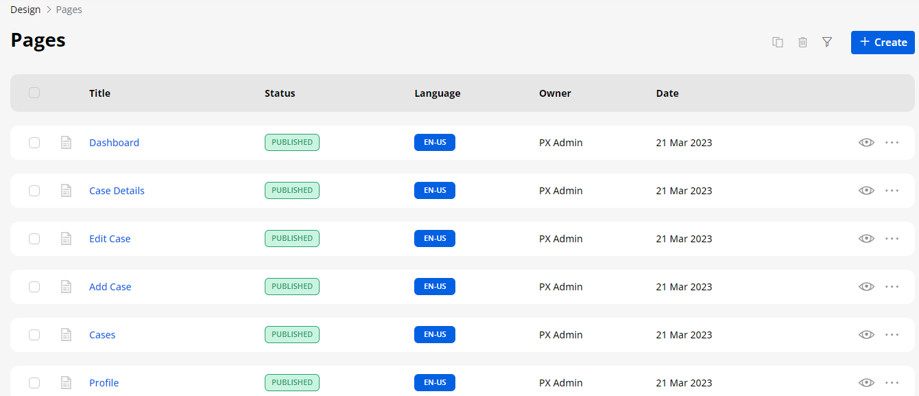
Task: Expand the three-dot menu for Case Details
Action: [892, 191]
